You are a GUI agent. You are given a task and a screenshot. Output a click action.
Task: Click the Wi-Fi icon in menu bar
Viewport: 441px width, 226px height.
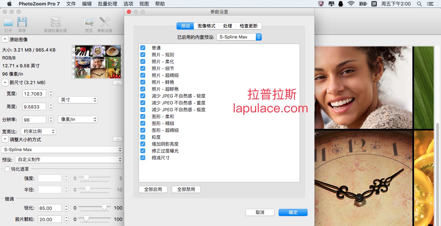[351, 4]
